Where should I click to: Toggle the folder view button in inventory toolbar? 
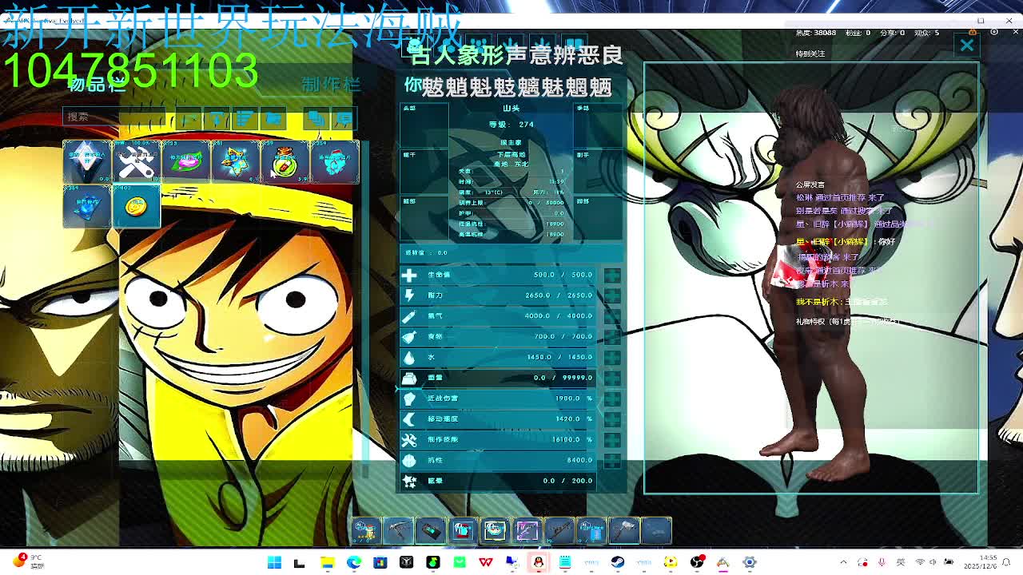click(x=274, y=119)
